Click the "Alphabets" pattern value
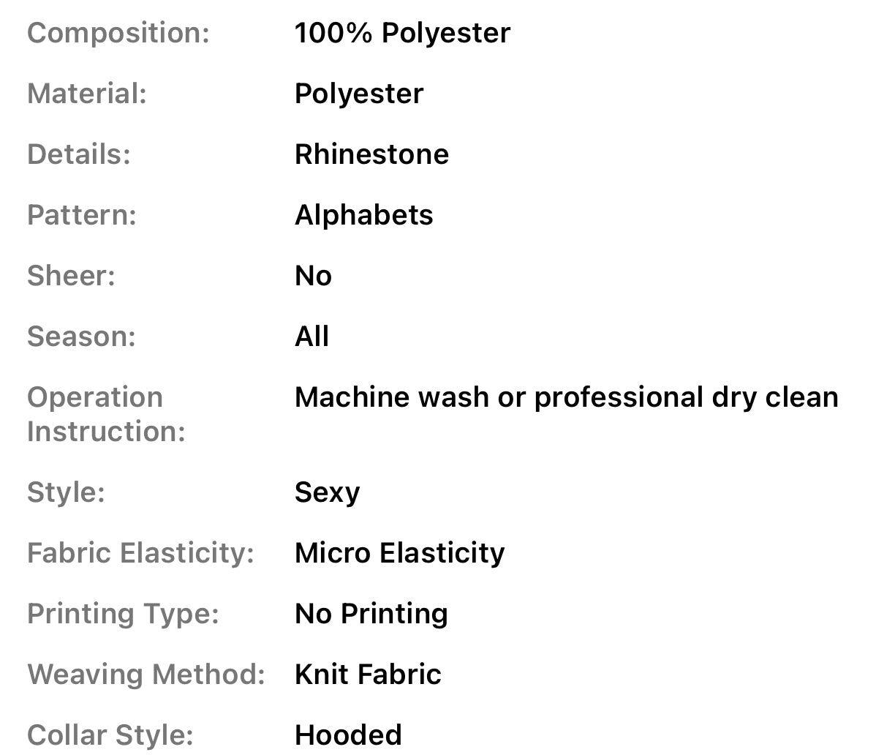876x755 pixels. click(363, 215)
